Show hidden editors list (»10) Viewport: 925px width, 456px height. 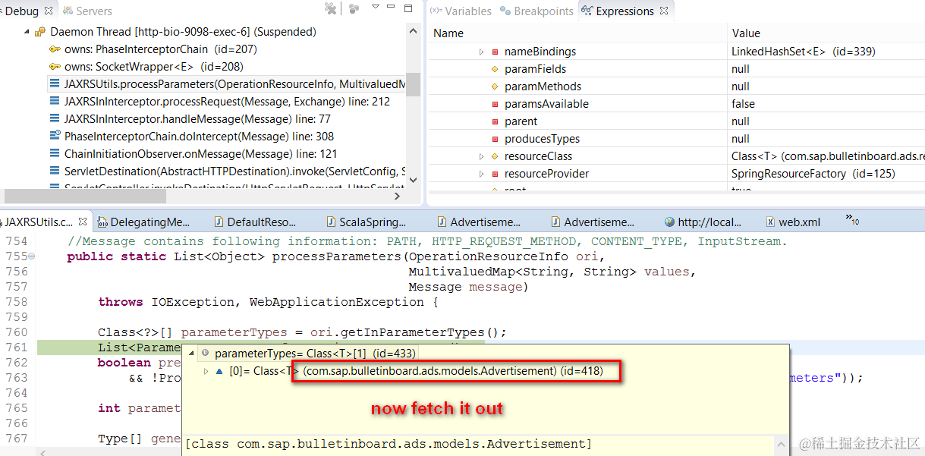click(x=852, y=221)
